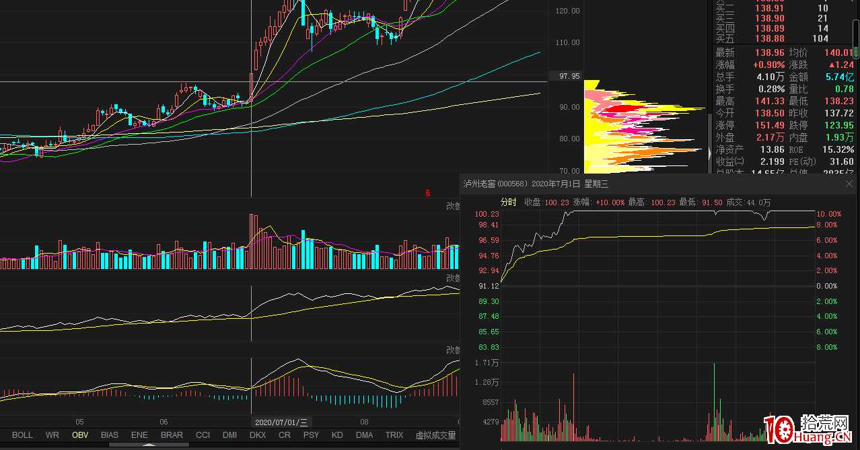
Task: Click the 买三 bid price 138.90
Action: tap(770, 18)
